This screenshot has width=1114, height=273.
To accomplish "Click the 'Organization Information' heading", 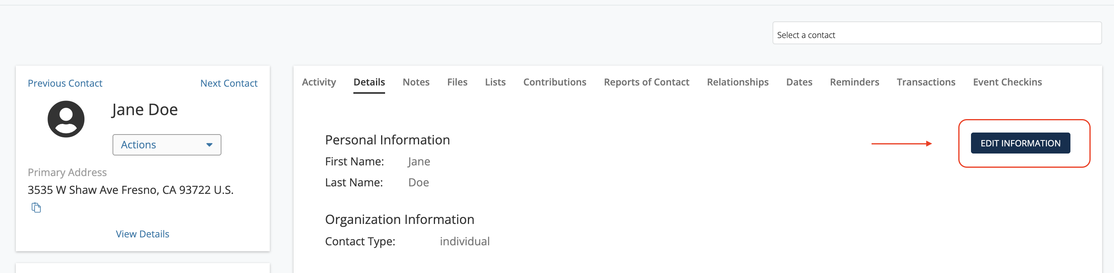I will click(400, 220).
